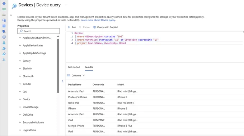Sort by Model column header
Viewport: 244px width, 136px height.
[121, 85]
